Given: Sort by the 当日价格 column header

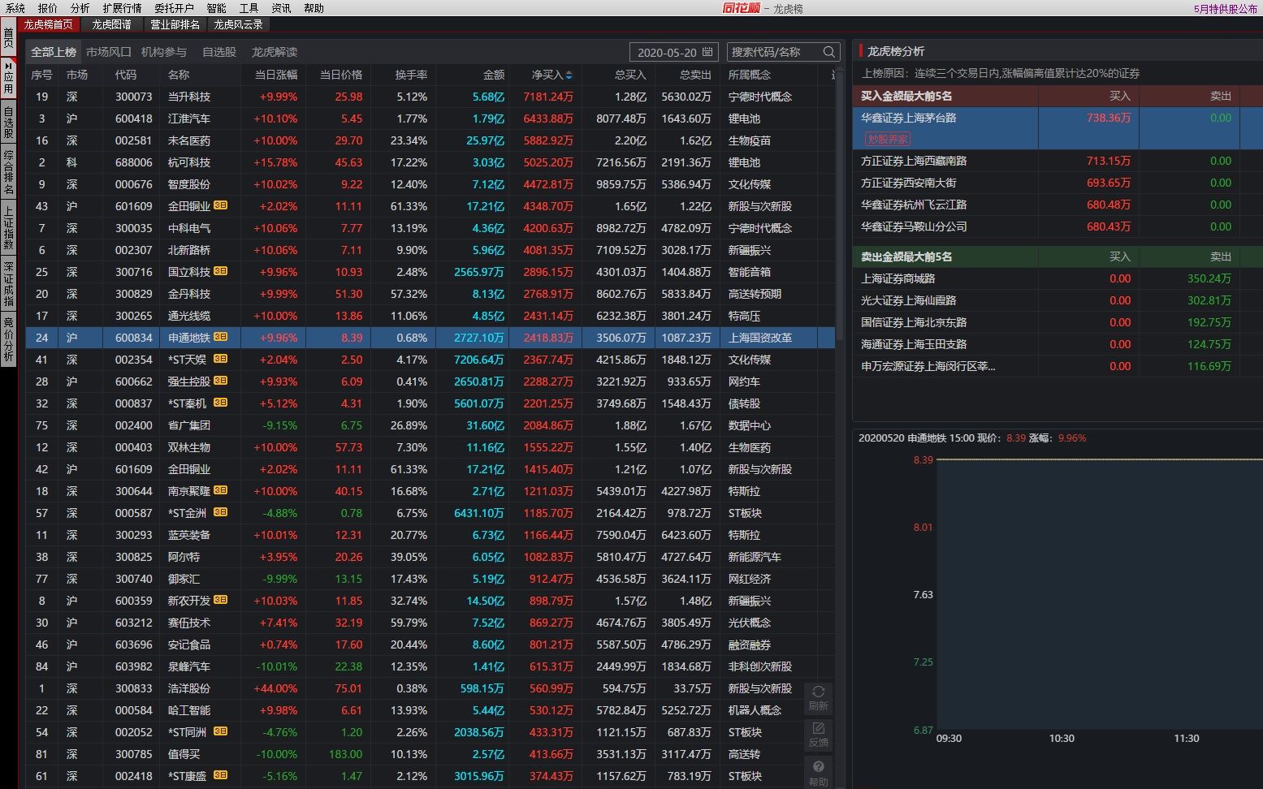Looking at the screenshot, I should click(x=341, y=75).
